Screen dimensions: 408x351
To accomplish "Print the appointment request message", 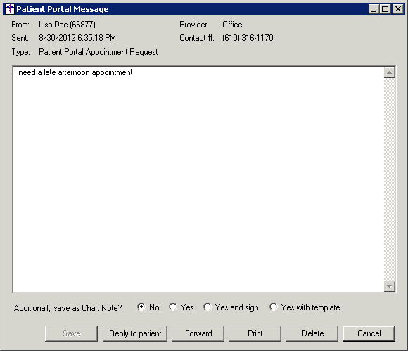I will tap(255, 333).
